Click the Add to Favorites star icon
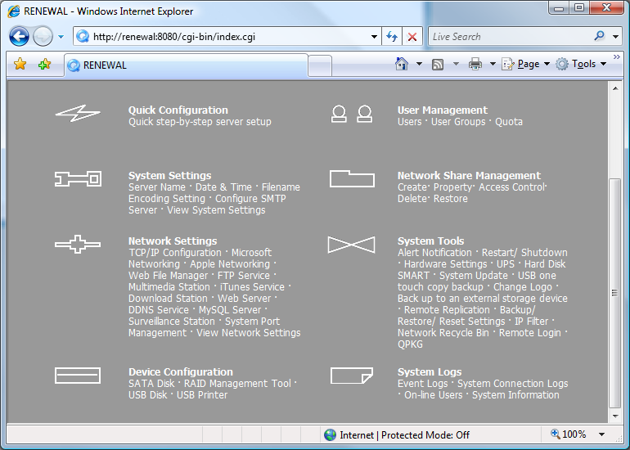This screenshot has height=450, width=630. [44, 65]
